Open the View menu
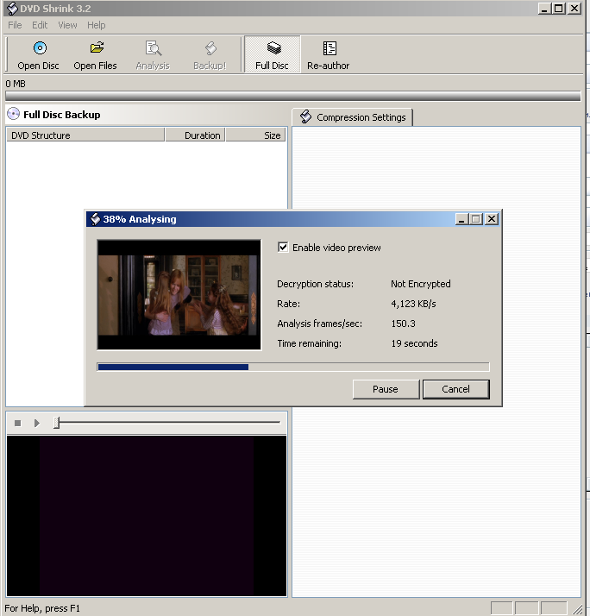590x616 pixels. click(67, 25)
